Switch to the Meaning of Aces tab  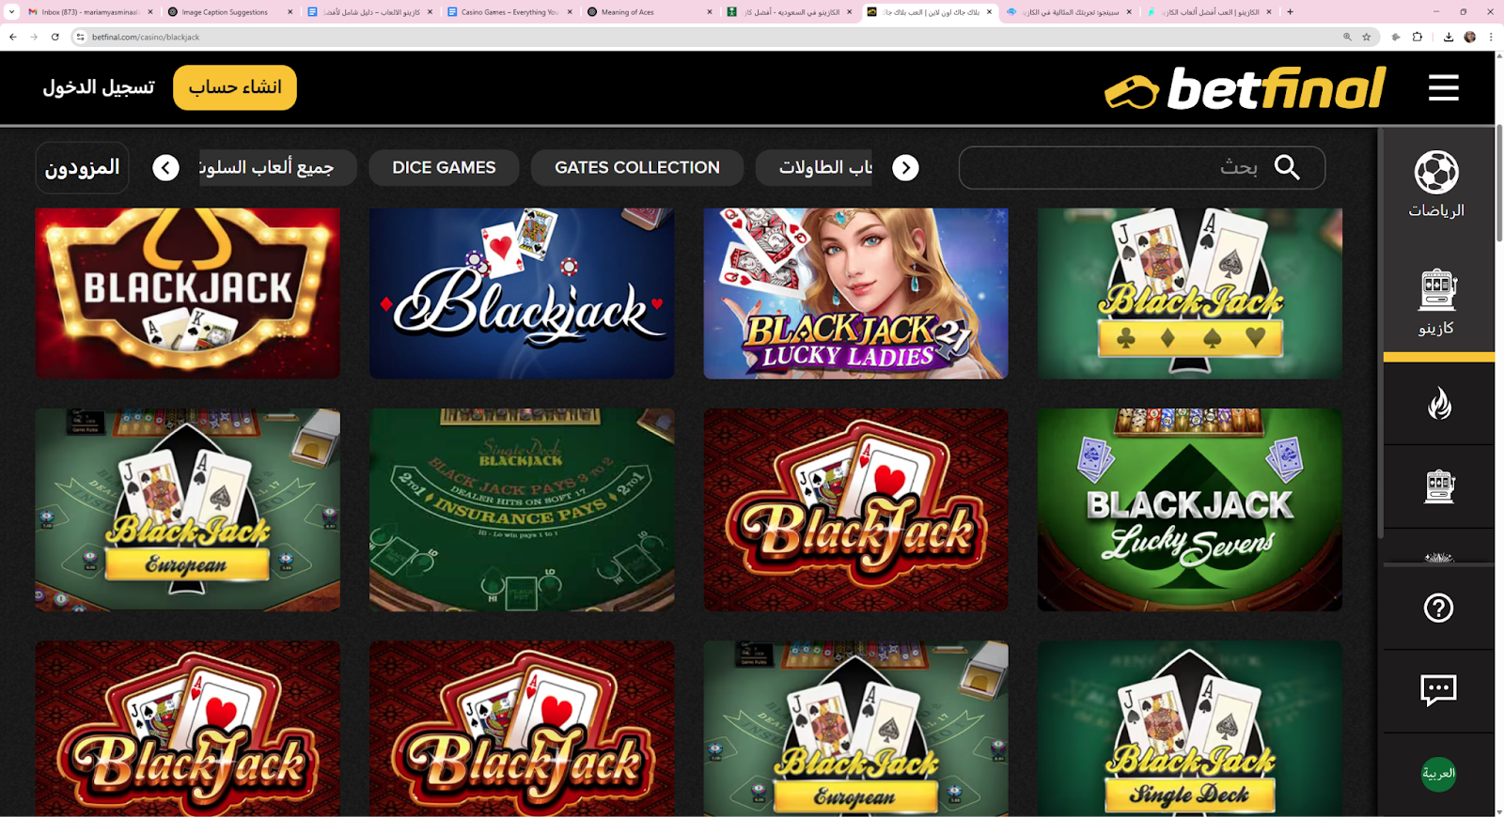tap(650, 12)
